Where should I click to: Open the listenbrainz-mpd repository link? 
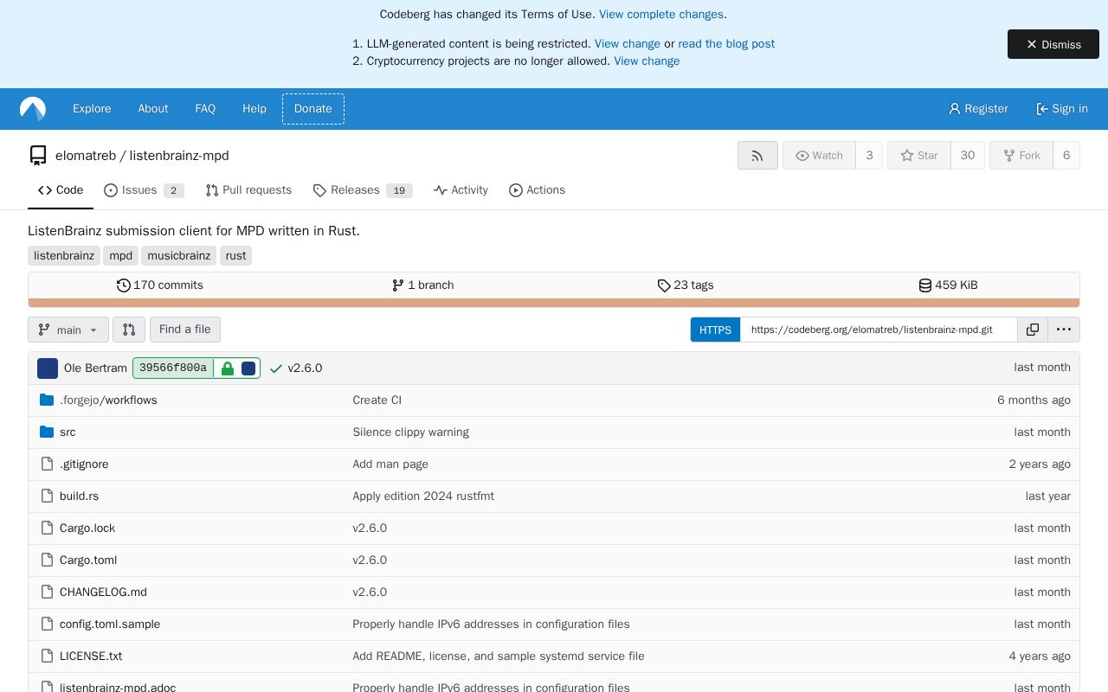point(179,156)
